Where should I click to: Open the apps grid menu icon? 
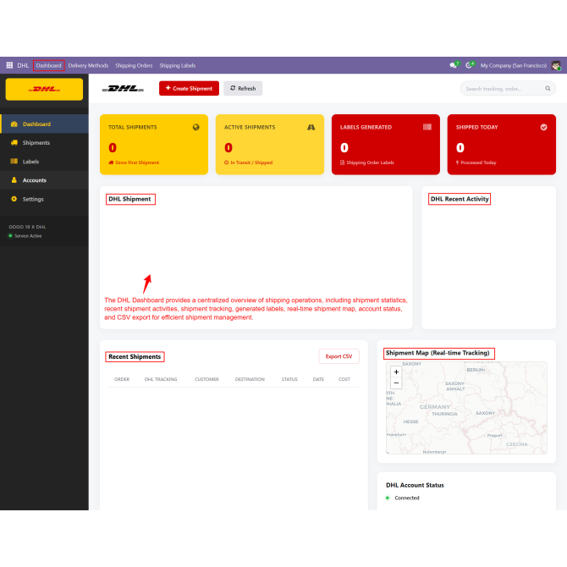click(x=9, y=65)
